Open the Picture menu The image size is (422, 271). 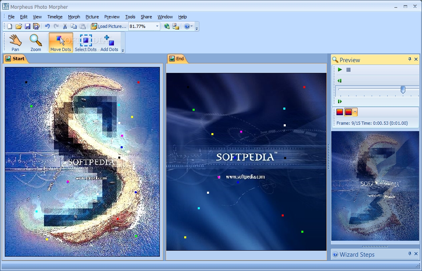pyautogui.click(x=92, y=17)
